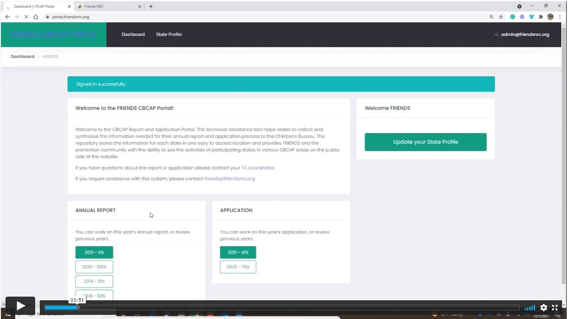Click the media control circle icon in title bar

point(519,6)
